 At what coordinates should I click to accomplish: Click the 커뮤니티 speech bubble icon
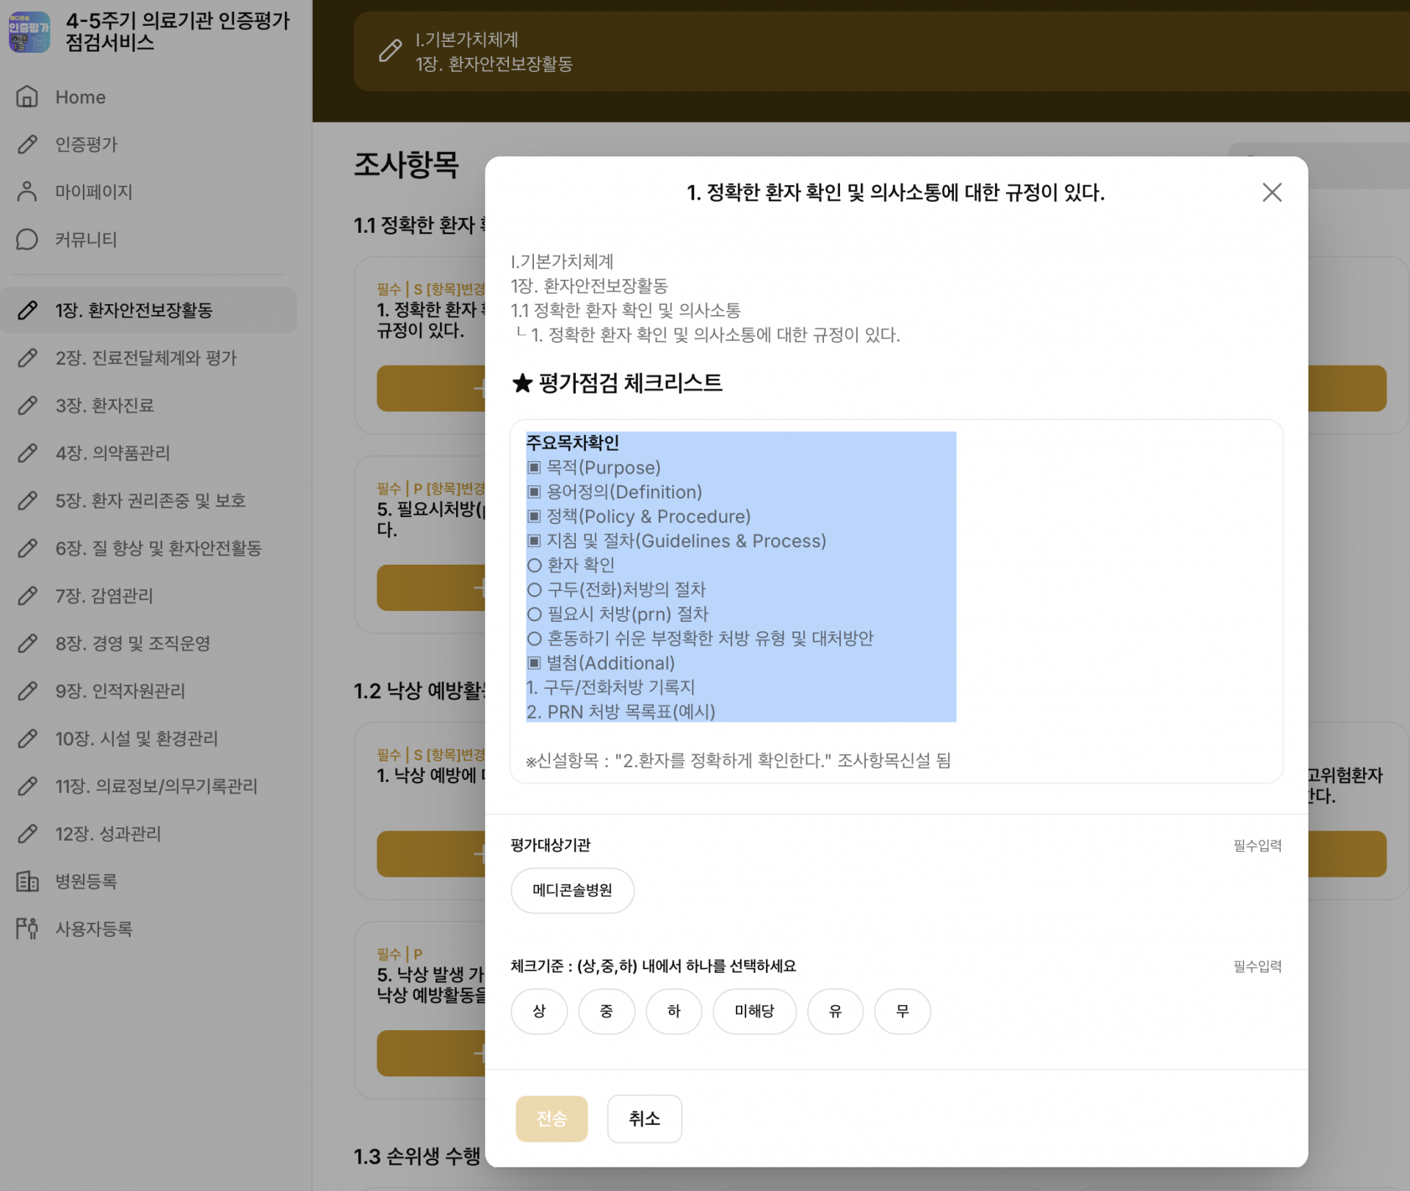coord(27,239)
